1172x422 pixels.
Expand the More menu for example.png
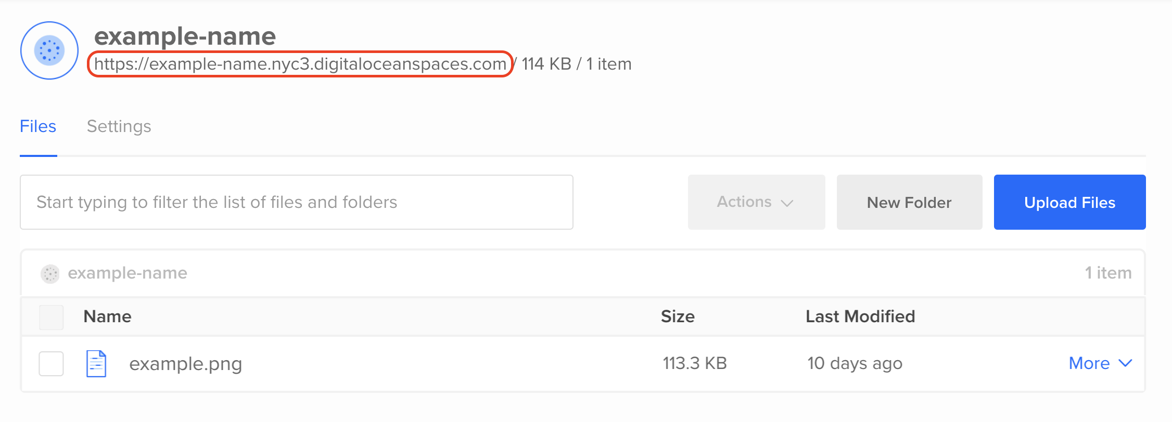pos(1100,363)
